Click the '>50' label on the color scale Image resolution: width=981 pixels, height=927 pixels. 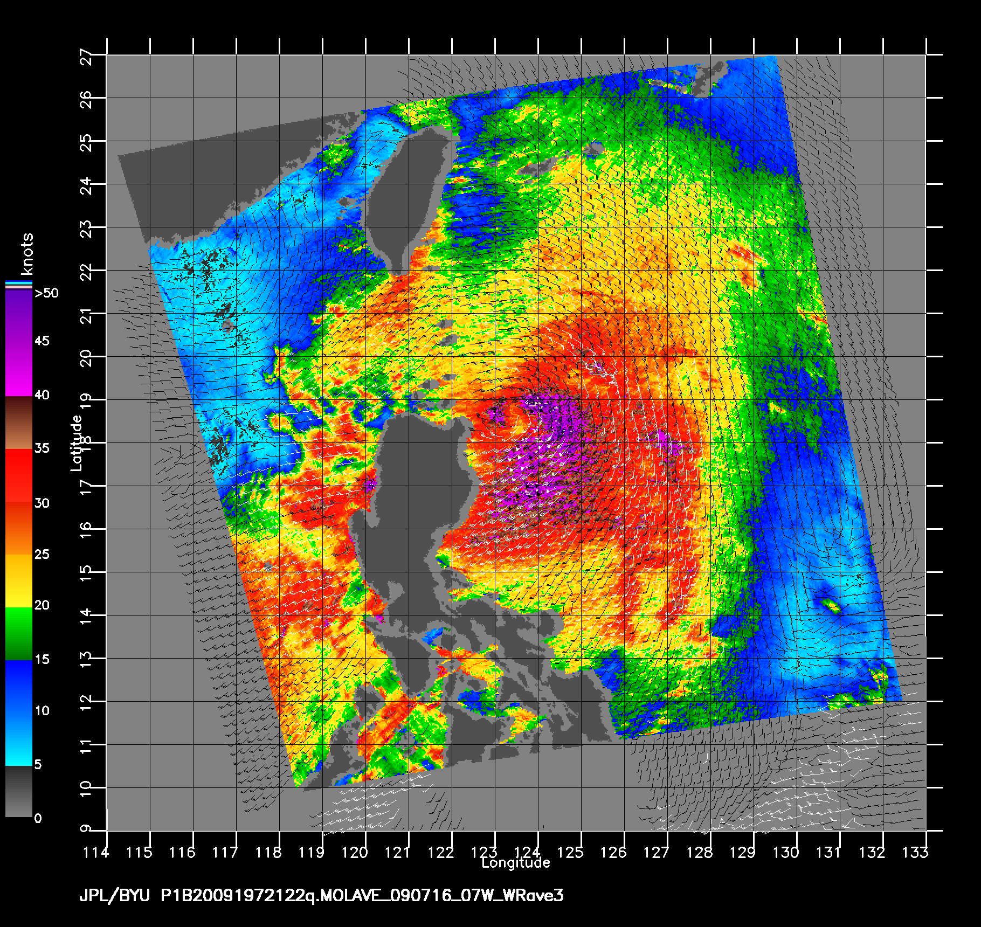46,293
